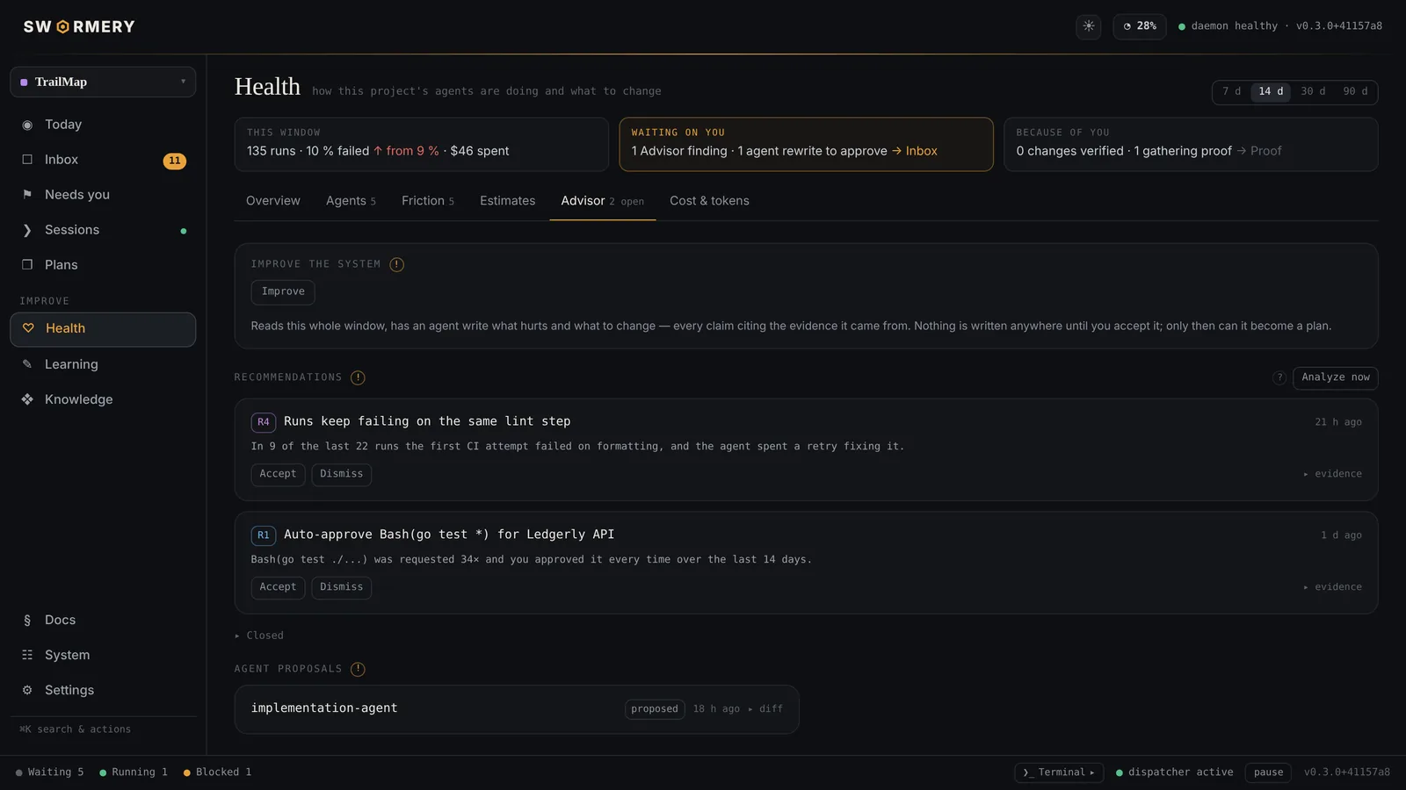This screenshot has width=1406, height=790.
Task: Switch to the Friction tab
Action: click(x=428, y=201)
